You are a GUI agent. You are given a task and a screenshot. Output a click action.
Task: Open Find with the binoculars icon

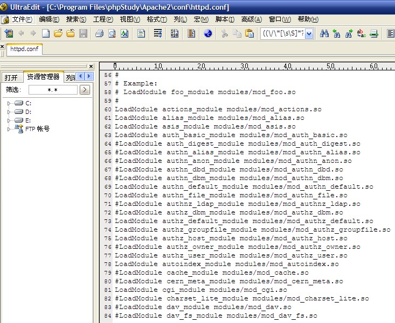324,33
